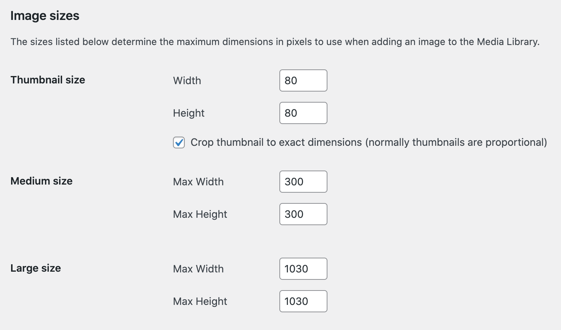Screen dimensions: 561x330
Task: Tick the Crop thumbnail to exact dimensions checkbox
Action: coord(179,142)
